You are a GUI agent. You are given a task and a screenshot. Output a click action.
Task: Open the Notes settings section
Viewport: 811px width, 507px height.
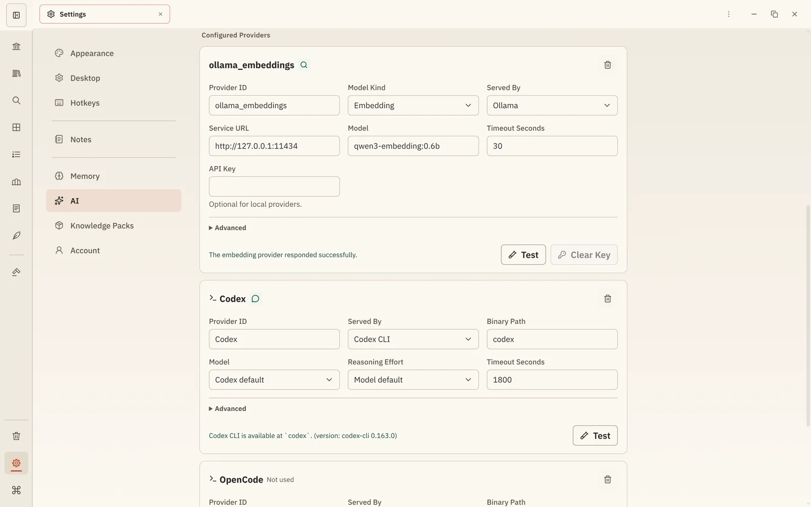(x=114, y=139)
